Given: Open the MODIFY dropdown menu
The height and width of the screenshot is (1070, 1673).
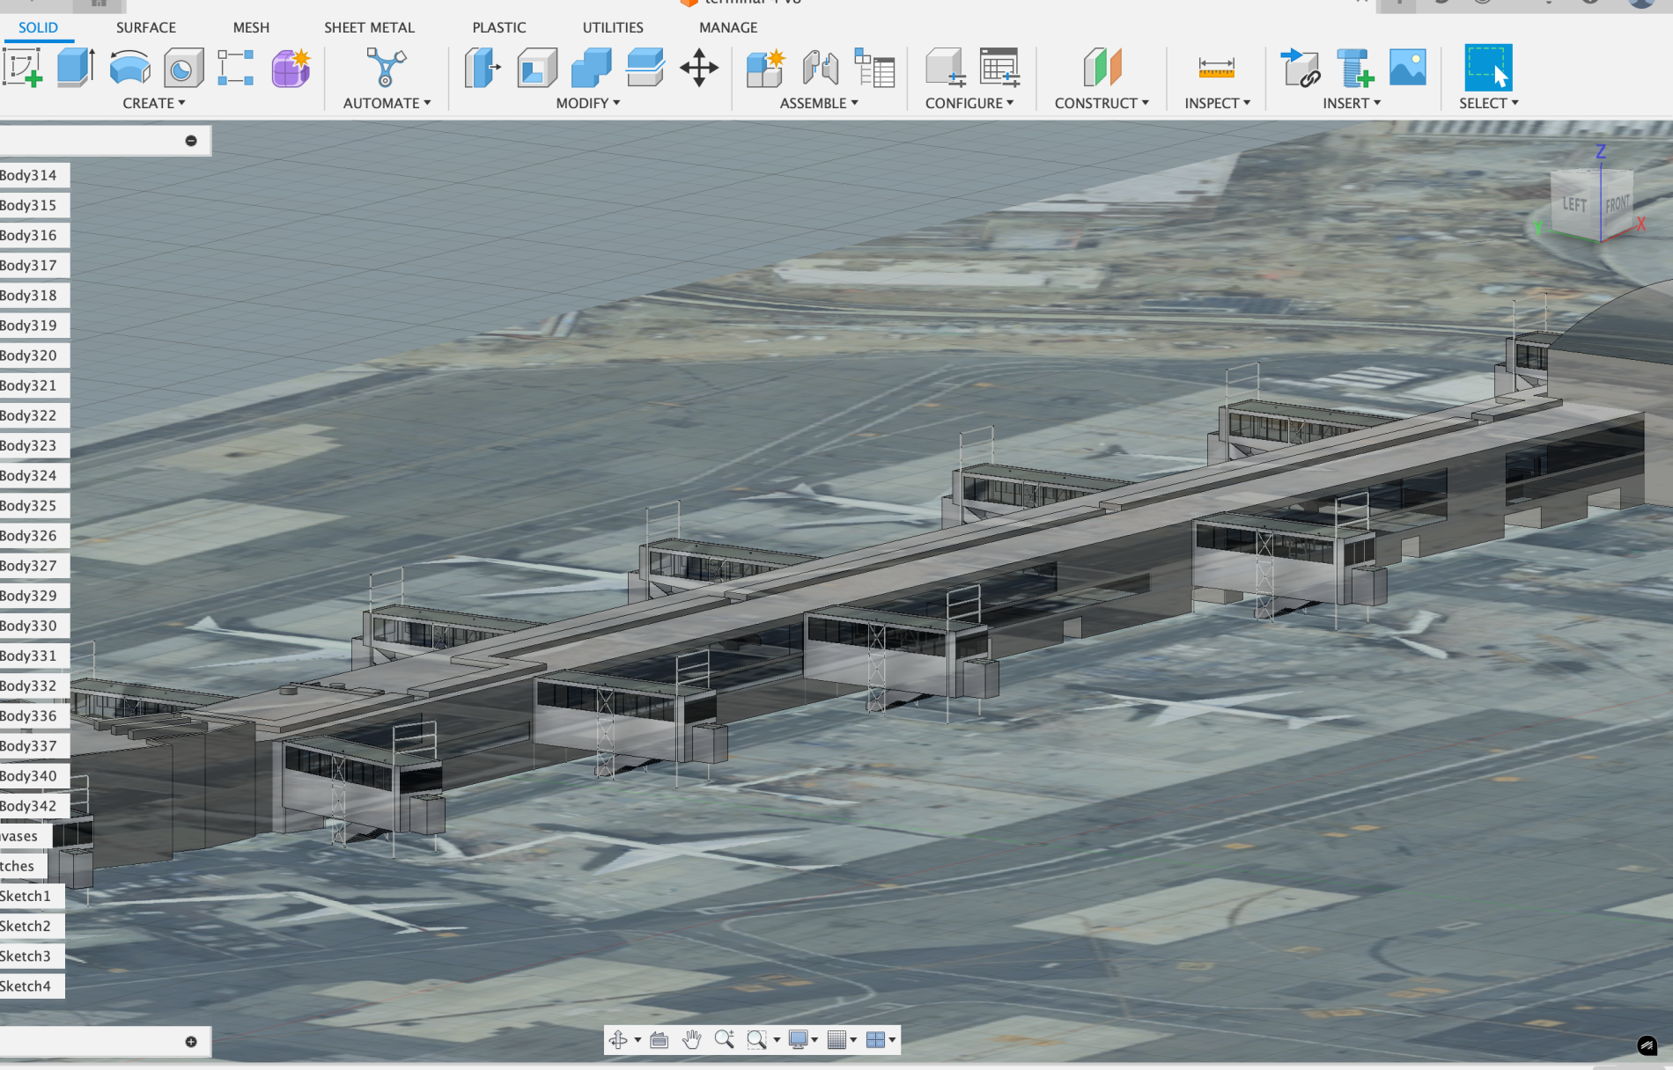Looking at the screenshot, I should 588,103.
